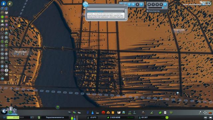Click the green question mark advisor icon

pyautogui.click(x=58, y=107)
